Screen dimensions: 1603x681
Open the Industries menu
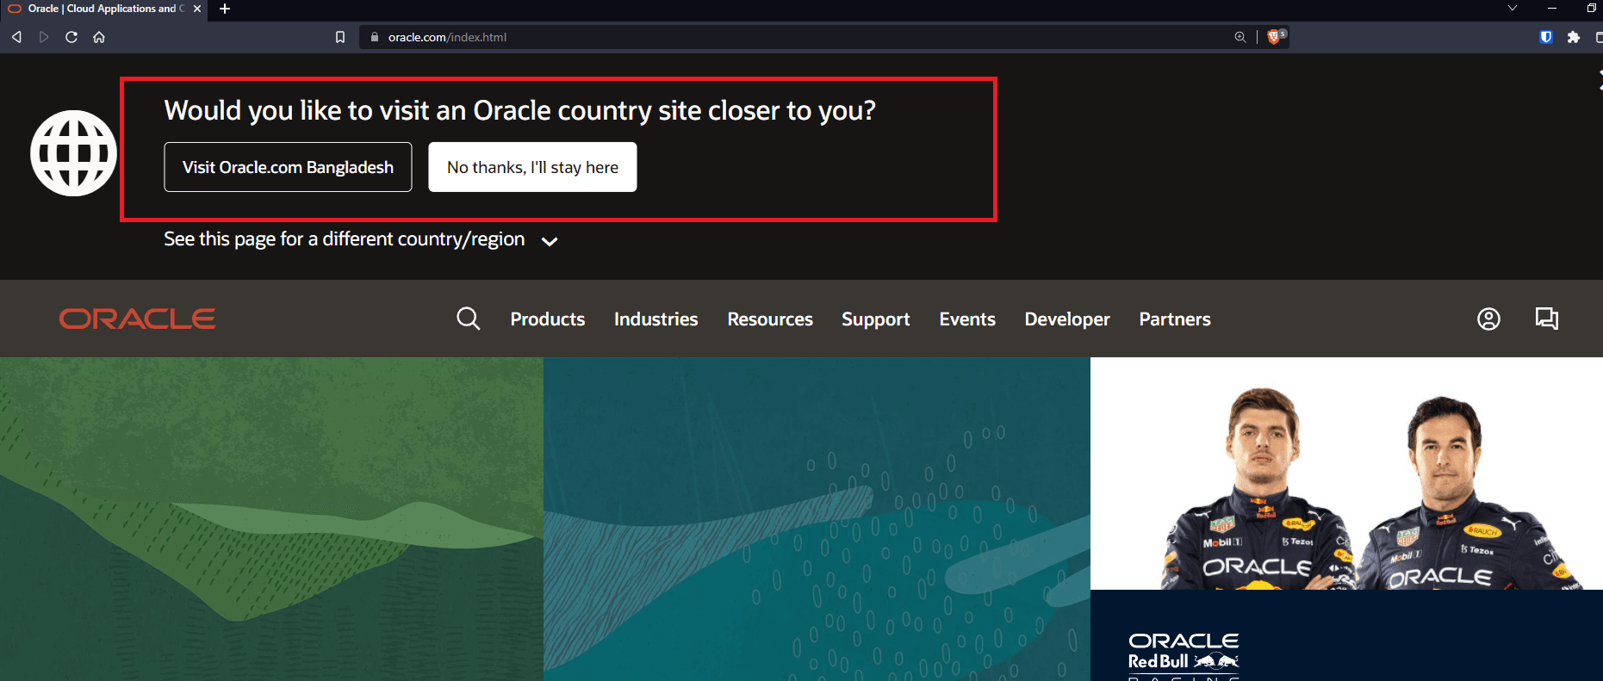coord(656,319)
